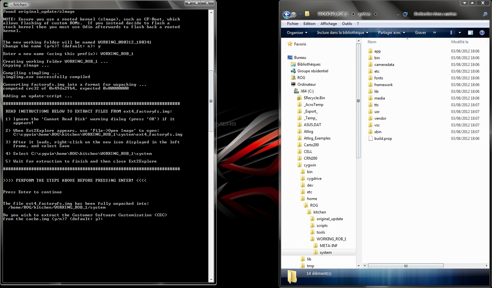Open the Explorer help icon
The image size is (492, 288).
482,33
